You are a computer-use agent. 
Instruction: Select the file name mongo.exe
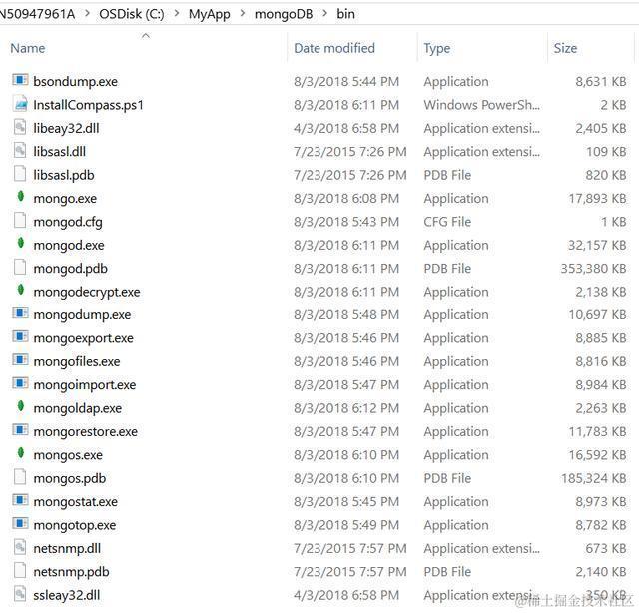[x=65, y=198]
